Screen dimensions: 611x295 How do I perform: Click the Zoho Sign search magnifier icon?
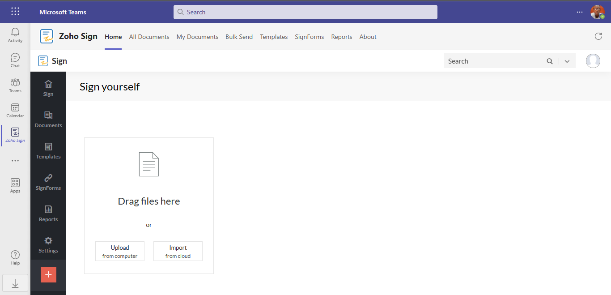[x=550, y=61]
